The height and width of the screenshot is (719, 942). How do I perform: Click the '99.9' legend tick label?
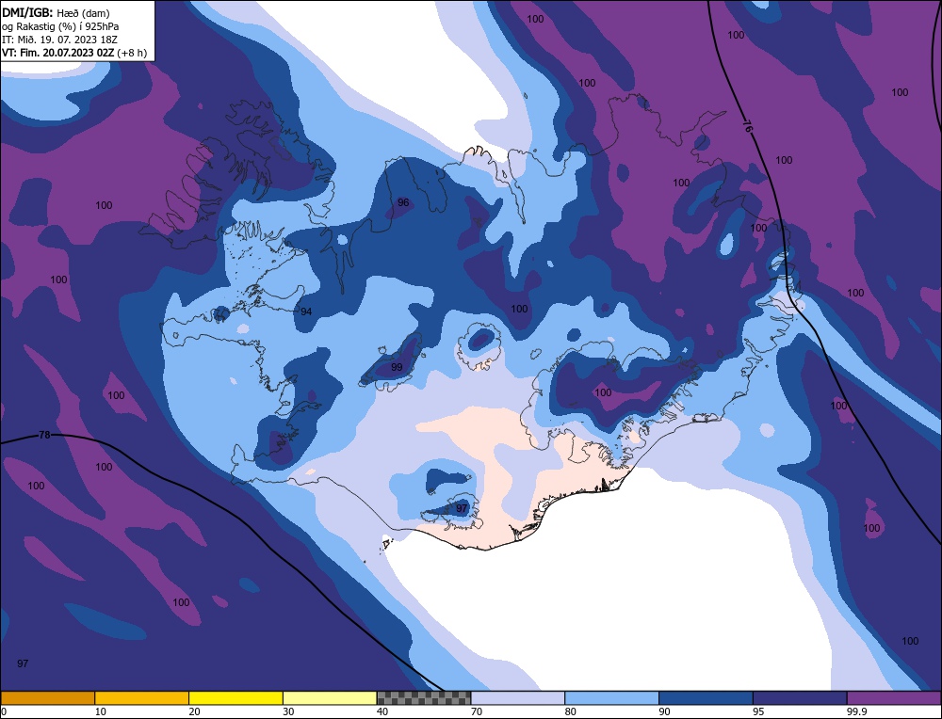point(856,711)
